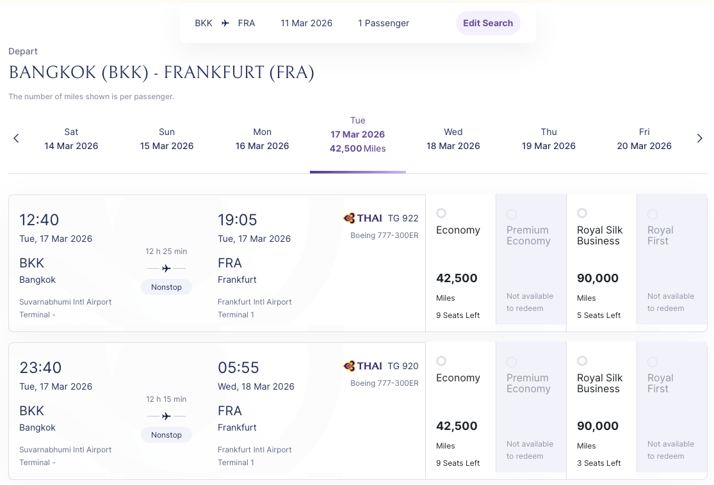Click the plane icon under 12 h 15 min

[166, 417]
